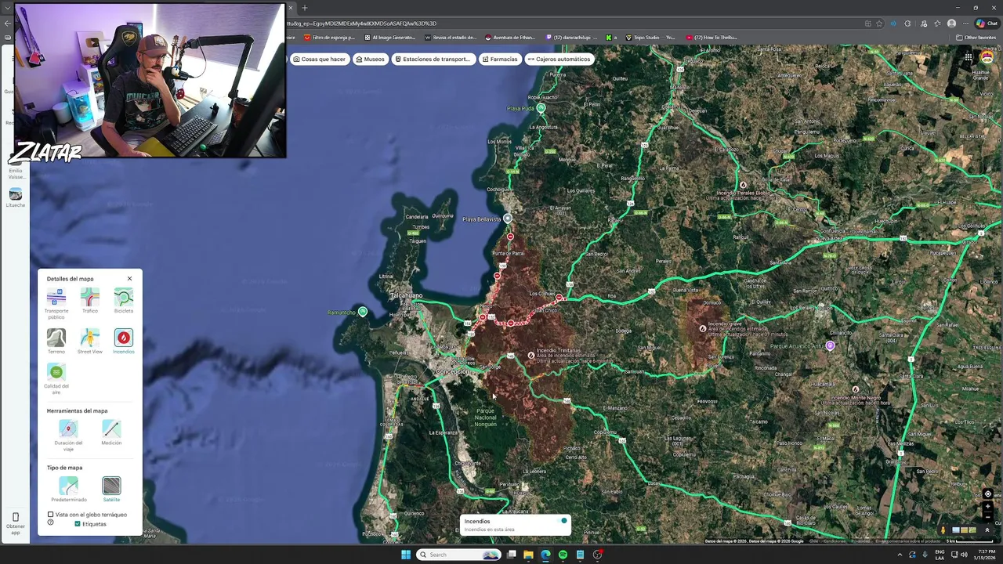Open taskbar clock showing 7:17 PM
Image resolution: width=1003 pixels, height=564 pixels.
(x=984, y=555)
